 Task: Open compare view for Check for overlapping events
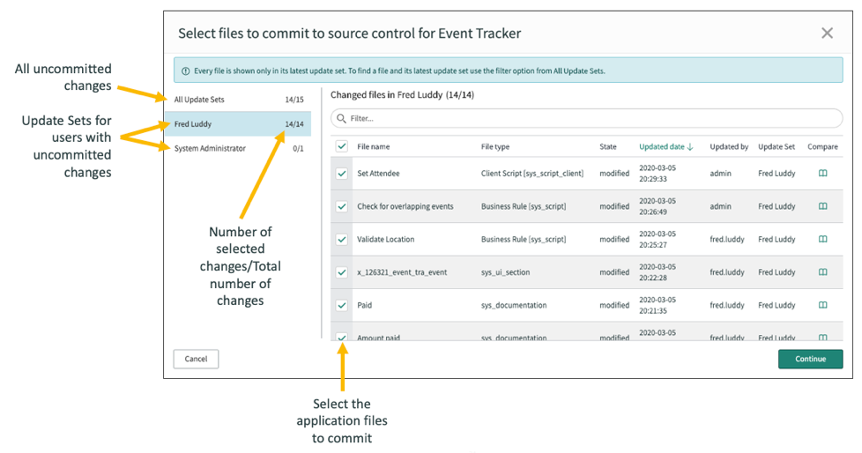tap(822, 206)
